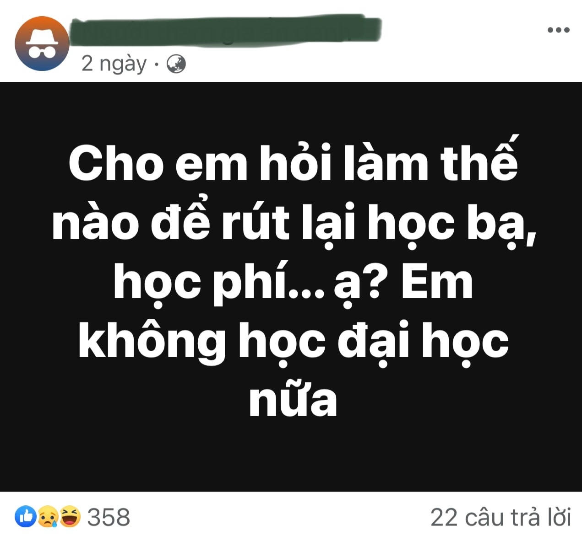The height and width of the screenshot is (536, 582).
Task: Click the sad crying face reaction
Action: pos(48,517)
